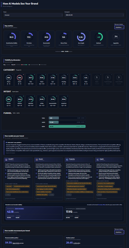
Task: Click the 2.4 Avg position card
Action: (116, 39)
